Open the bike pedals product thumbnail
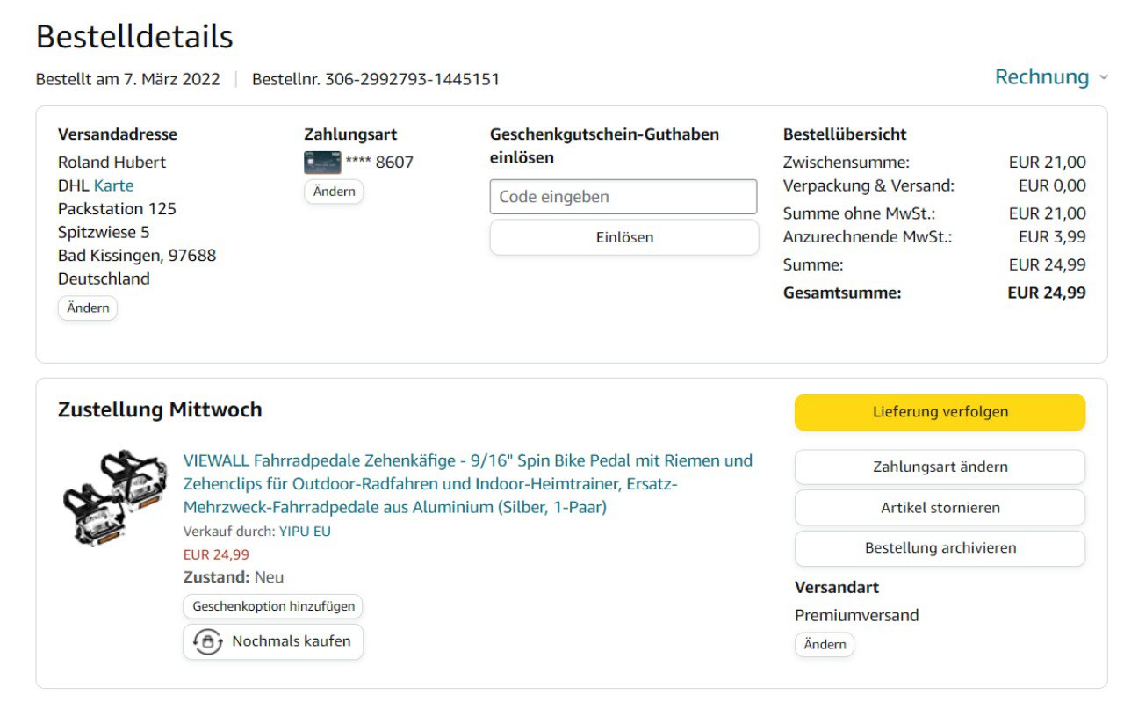Viewport: 1124px width, 702px height. click(x=114, y=498)
